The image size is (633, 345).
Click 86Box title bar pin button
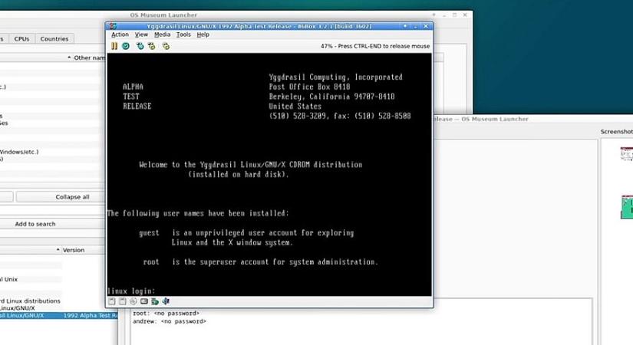[405, 26]
